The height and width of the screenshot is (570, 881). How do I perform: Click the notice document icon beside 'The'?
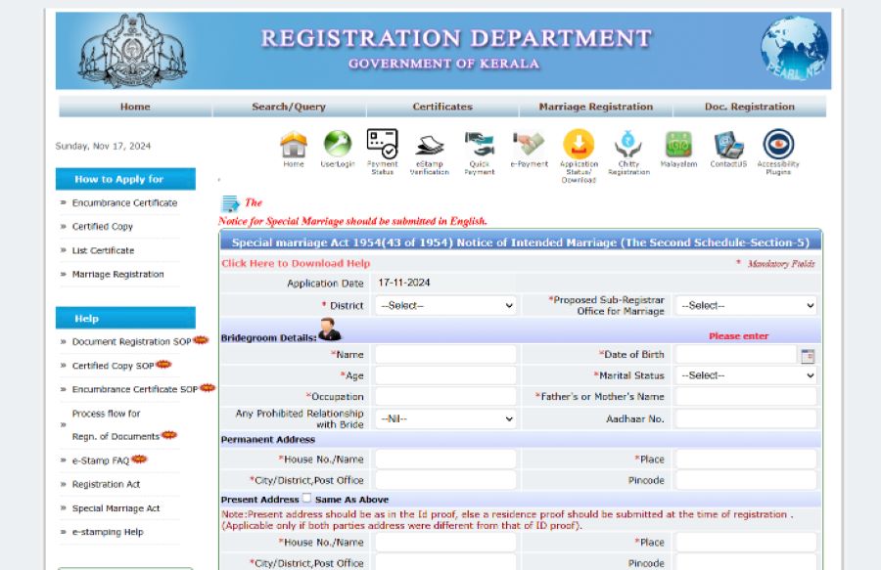pyautogui.click(x=230, y=203)
